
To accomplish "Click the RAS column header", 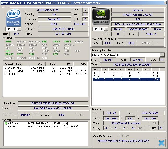I will click(x=130, y=69).
